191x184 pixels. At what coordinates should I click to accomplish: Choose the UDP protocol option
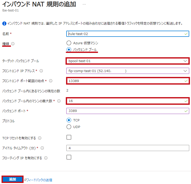[69, 127]
